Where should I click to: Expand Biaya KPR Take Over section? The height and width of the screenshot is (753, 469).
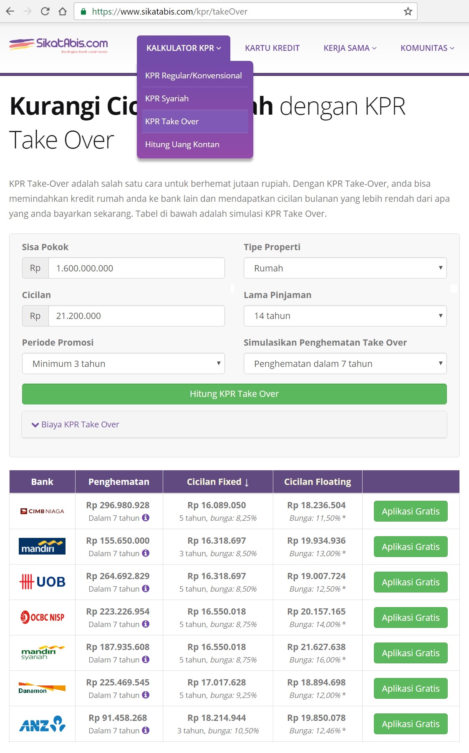pyautogui.click(x=76, y=424)
